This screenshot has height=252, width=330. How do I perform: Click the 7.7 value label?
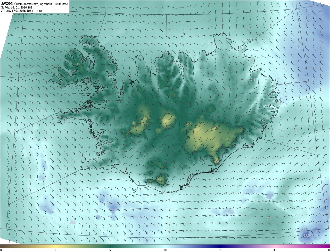[x=247, y=28]
